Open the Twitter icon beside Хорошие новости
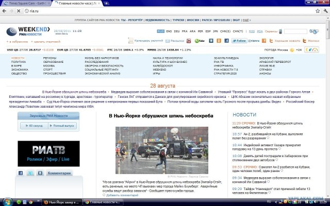Viewport: 330px width, 206px height. (x=271, y=41)
